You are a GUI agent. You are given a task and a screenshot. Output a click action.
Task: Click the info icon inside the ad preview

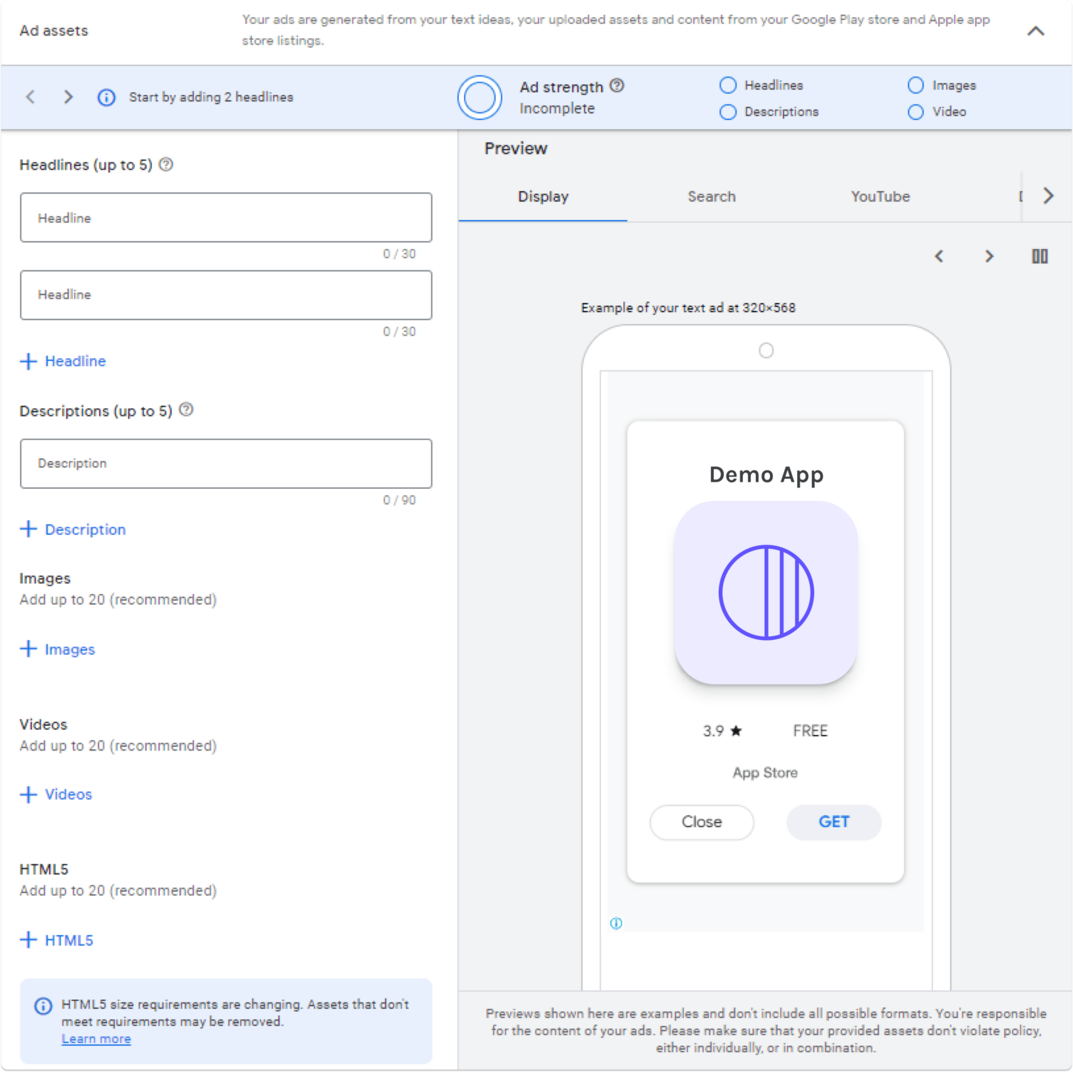click(615, 923)
